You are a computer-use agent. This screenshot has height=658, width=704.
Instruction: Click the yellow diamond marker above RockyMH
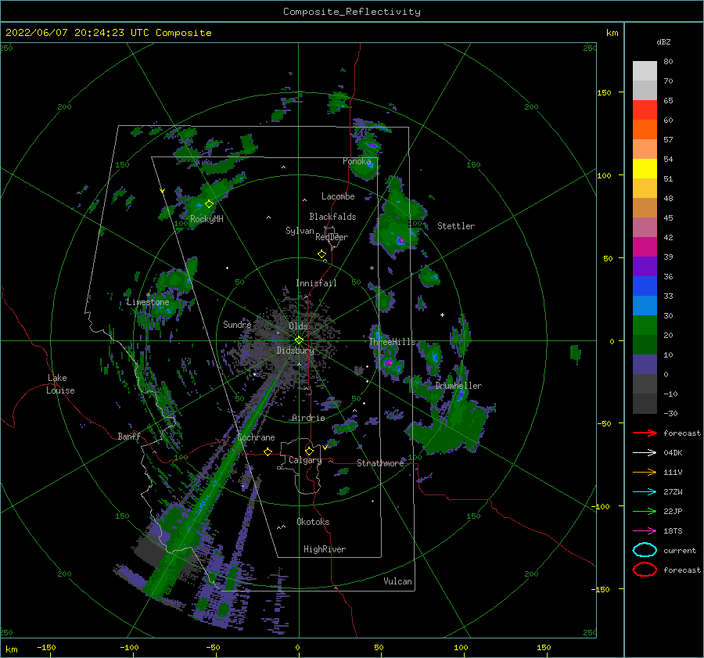(x=209, y=204)
